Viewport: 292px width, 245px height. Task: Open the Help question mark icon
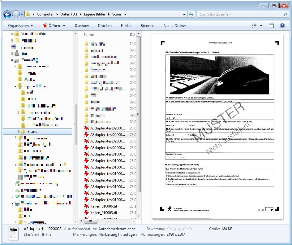point(282,26)
